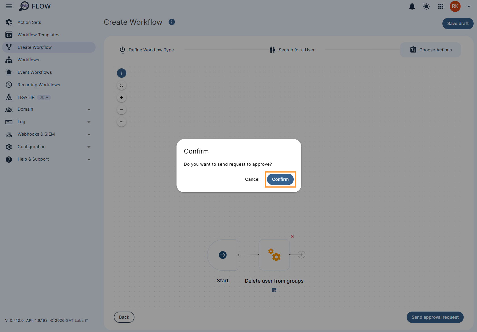This screenshot has width=477, height=332.
Task: Toggle the sidebar with the hamburger icon
Action: [x=9, y=6]
